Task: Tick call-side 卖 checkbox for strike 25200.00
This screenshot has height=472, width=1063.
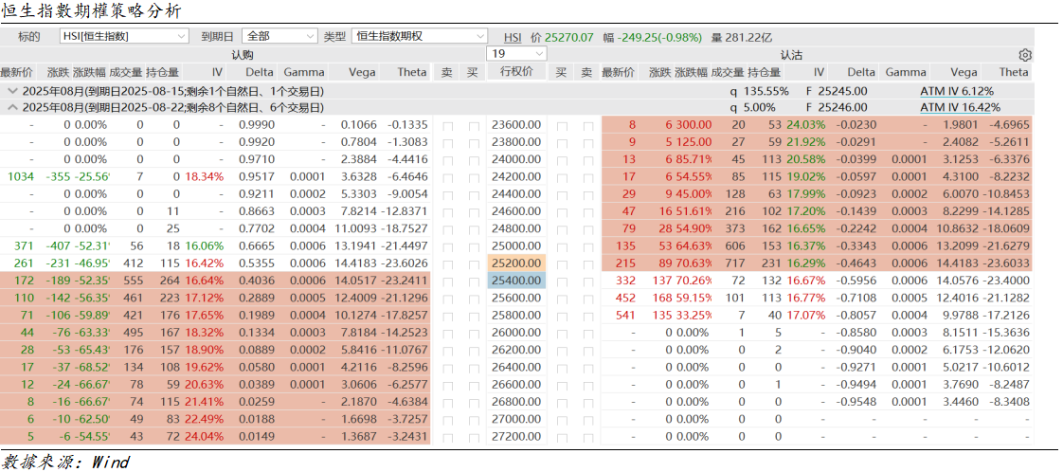Action: 447,263
